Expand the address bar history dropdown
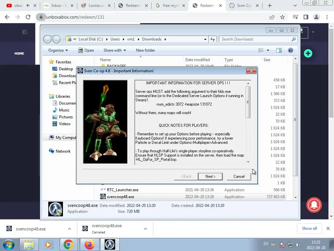Image resolution: width=334 pixels, height=251 pixels. (205, 39)
